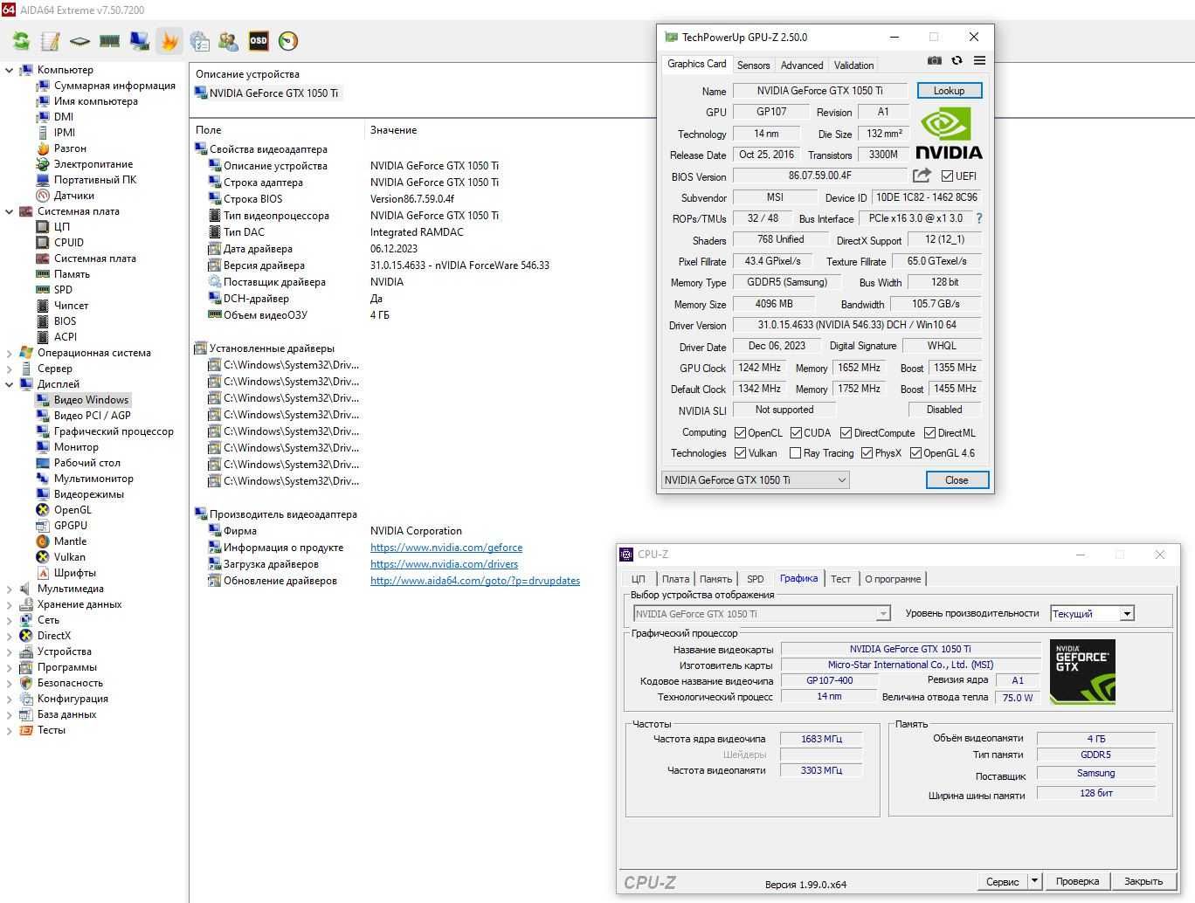Expand the Сервер tree node

[x=10, y=369]
